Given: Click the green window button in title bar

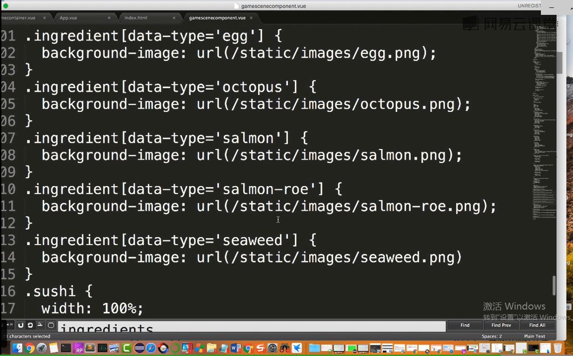Looking at the screenshot, I should pos(6,6).
